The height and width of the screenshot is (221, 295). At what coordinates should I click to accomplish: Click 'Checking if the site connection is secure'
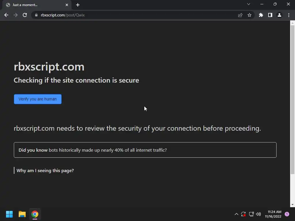coord(76,80)
